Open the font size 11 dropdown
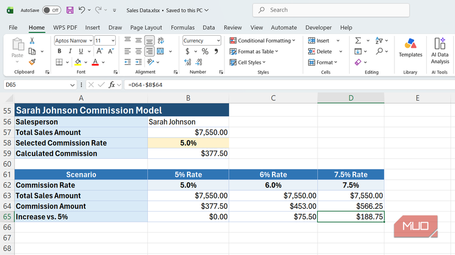Image resolution: width=455 pixels, height=255 pixels. 113,41
